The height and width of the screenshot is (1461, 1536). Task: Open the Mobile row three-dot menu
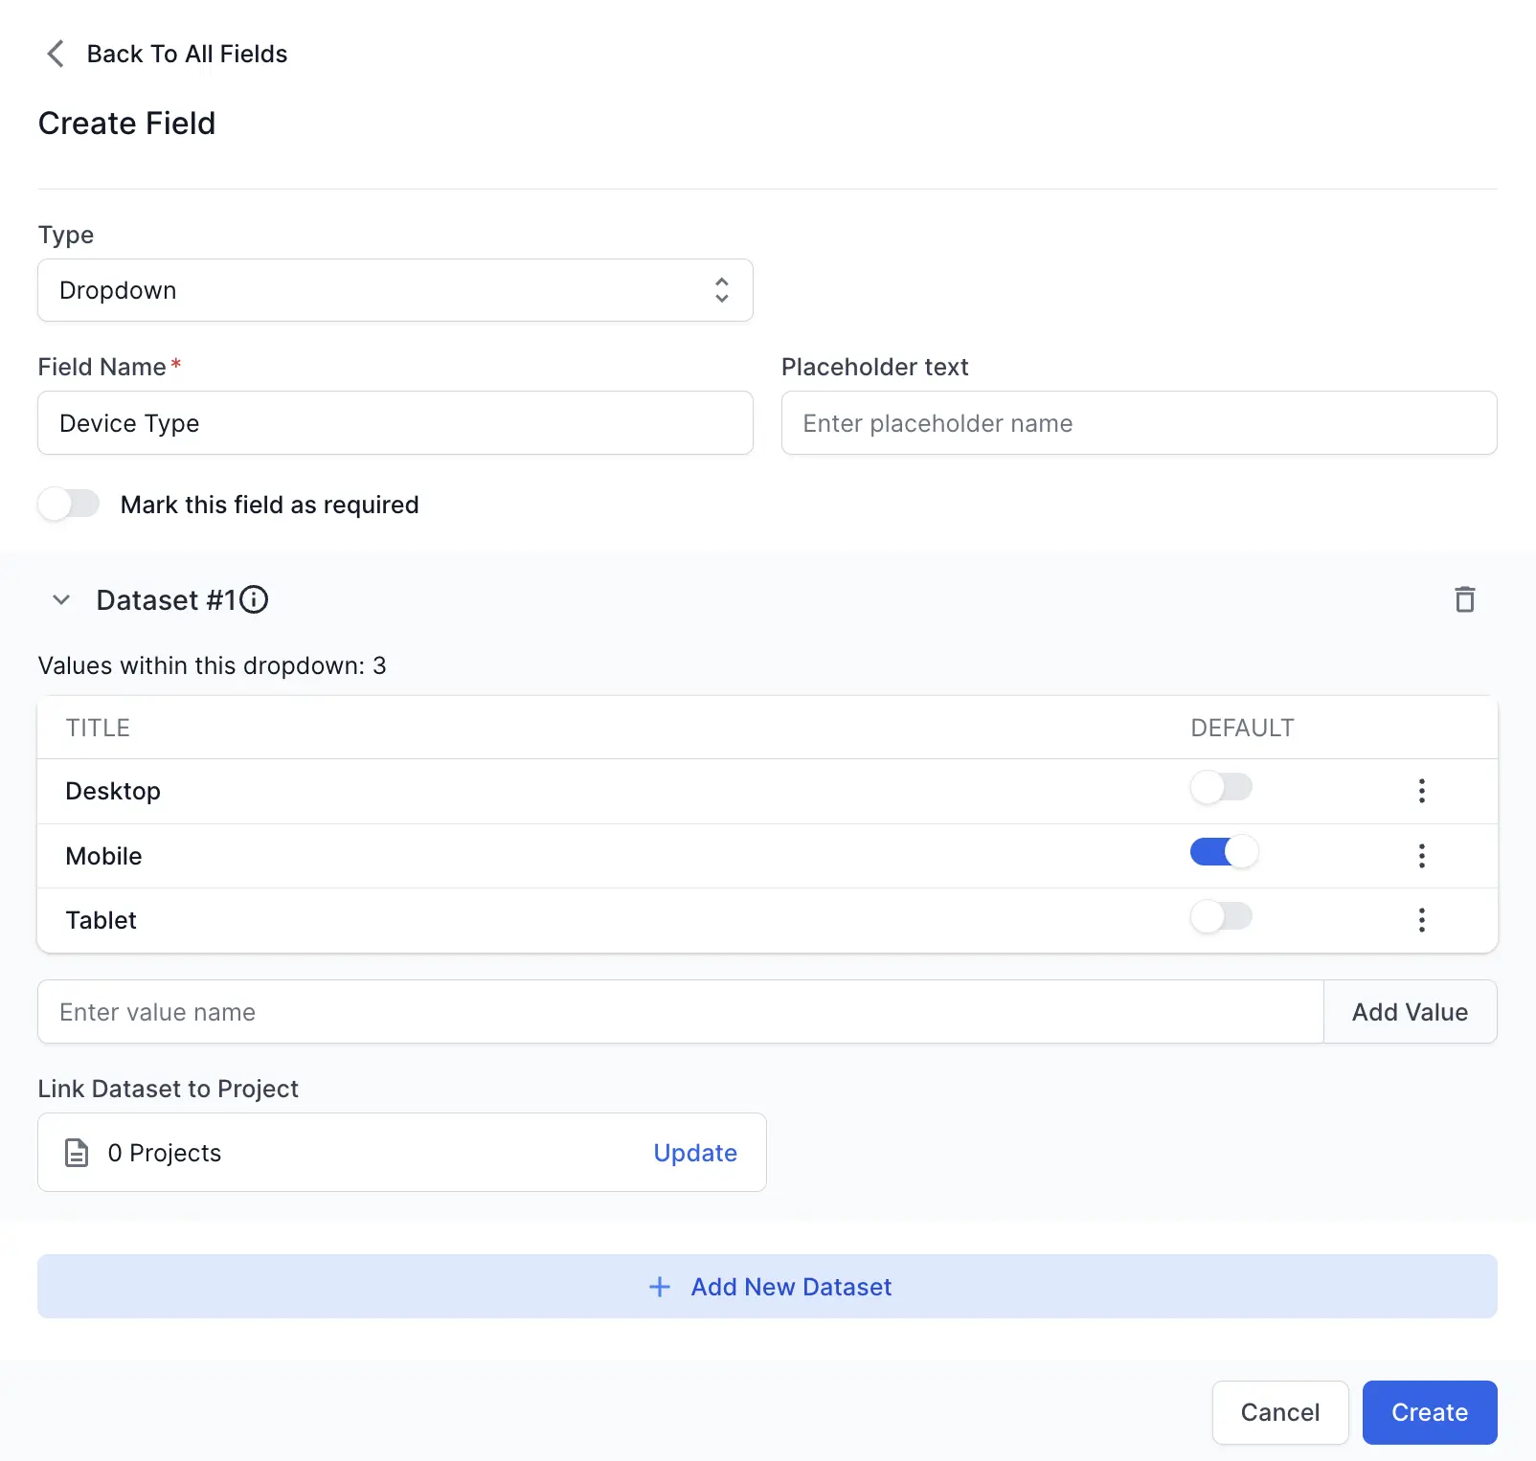pos(1421,856)
